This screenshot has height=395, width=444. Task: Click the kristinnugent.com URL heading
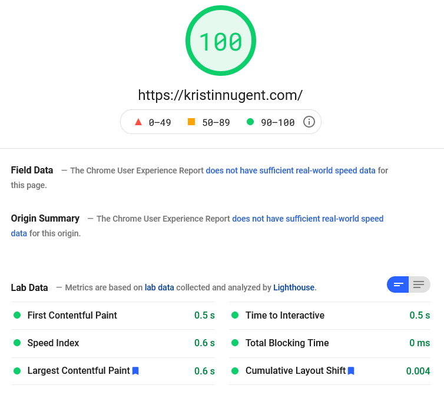[x=220, y=95]
